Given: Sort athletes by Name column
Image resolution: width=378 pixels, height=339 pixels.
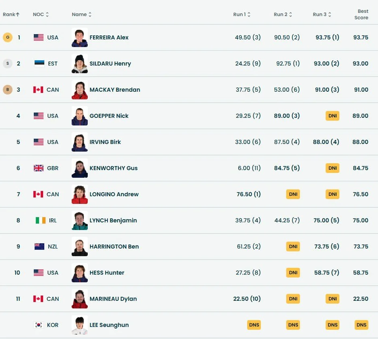Looking at the screenshot, I should [81, 14].
